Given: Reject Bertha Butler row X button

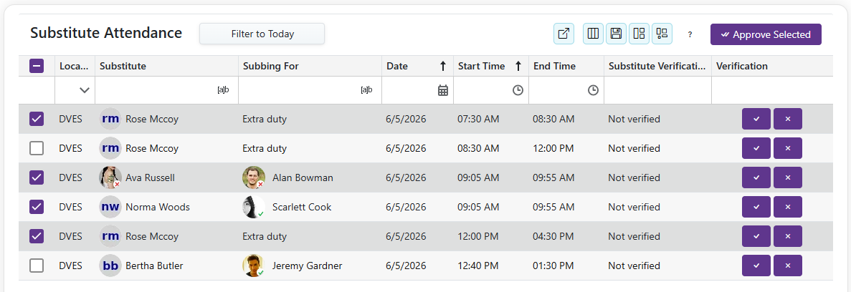Looking at the screenshot, I should 787,266.
